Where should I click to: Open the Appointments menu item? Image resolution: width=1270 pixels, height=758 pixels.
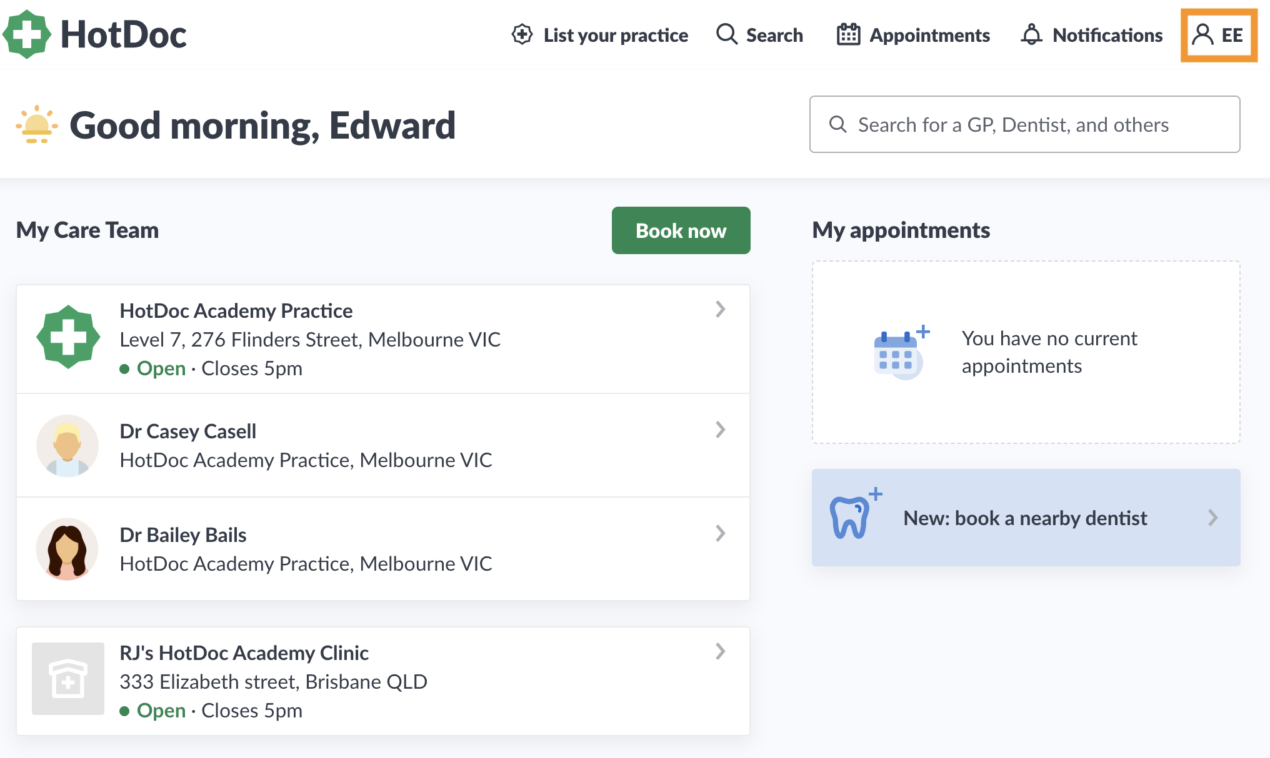click(x=913, y=35)
